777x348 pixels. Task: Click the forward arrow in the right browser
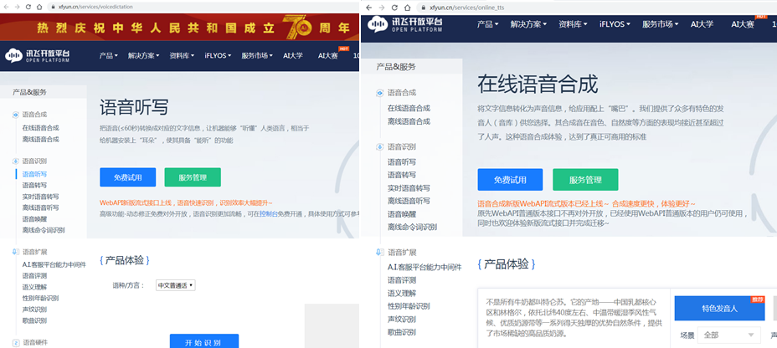pos(382,8)
